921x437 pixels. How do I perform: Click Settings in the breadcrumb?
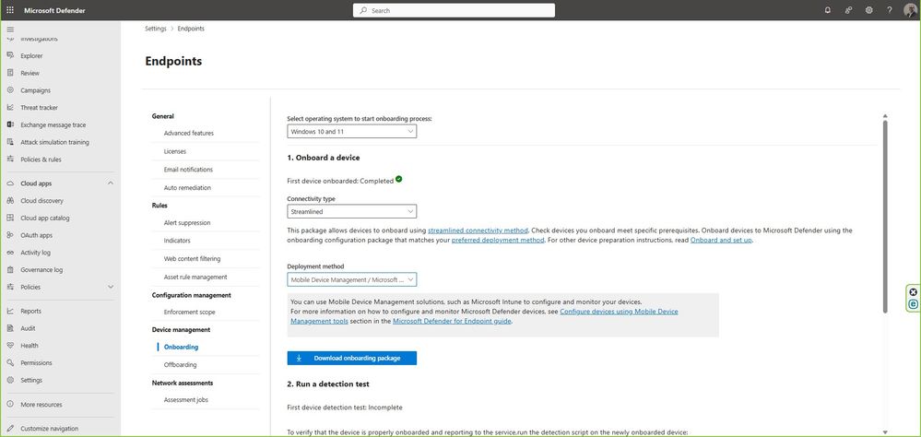click(156, 29)
